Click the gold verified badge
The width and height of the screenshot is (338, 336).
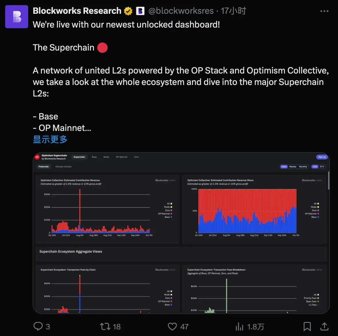pos(128,11)
